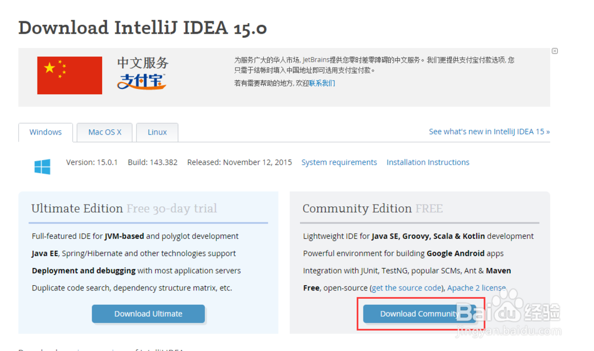Click the Windows logo platform icon

click(42, 167)
